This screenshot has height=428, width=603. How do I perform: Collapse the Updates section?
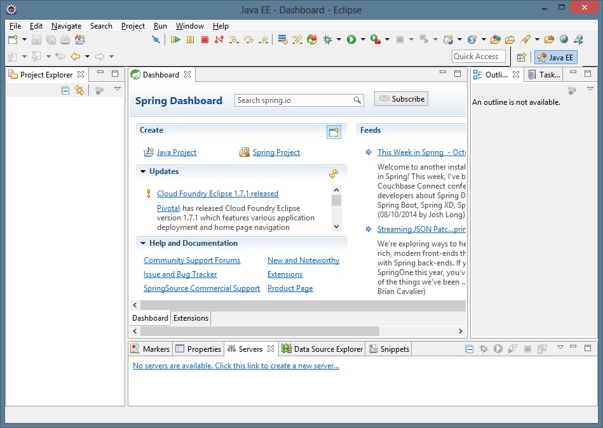143,171
